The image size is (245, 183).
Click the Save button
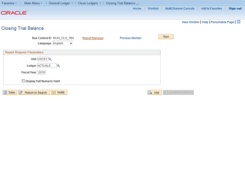pyautogui.click(x=10, y=92)
